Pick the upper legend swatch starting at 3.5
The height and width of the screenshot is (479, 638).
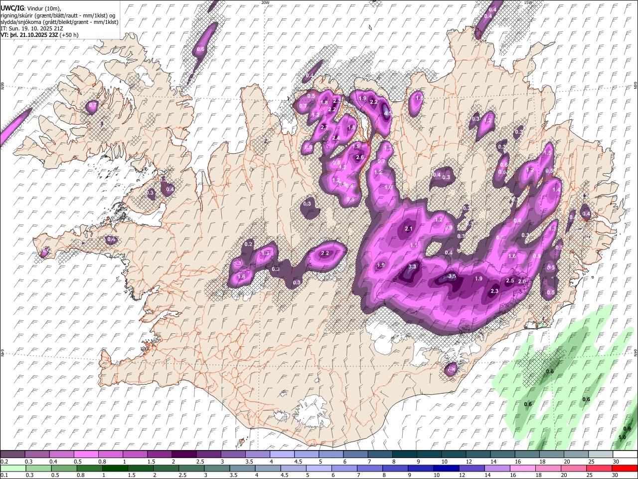tap(257, 455)
